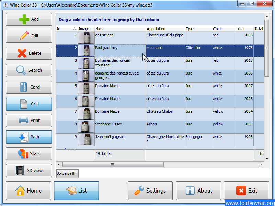Image resolution: width=275 pixels, height=206 pixels.
Task: Click the horizontal scrollbar right arrow
Action: pos(261,164)
